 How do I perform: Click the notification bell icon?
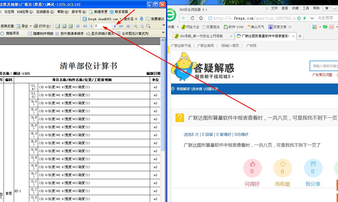point(142,19)
